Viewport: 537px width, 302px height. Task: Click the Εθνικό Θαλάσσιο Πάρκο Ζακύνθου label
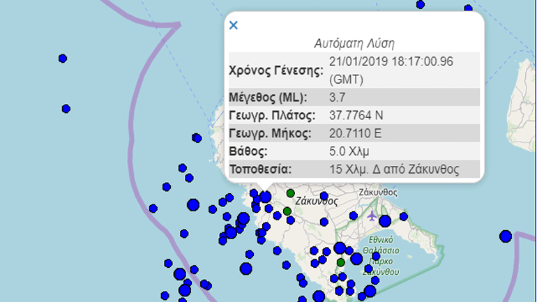381,255
